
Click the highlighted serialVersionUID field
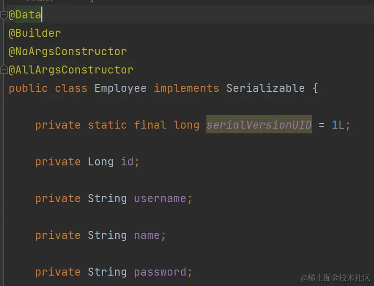point(259,125)
